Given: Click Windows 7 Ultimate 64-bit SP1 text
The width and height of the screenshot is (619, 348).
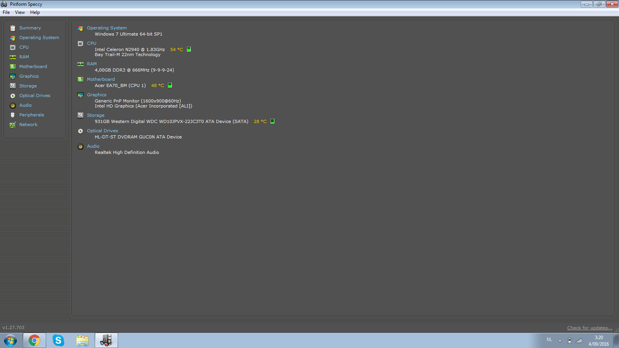Looking at the screenshot, I should click(128, 34).
